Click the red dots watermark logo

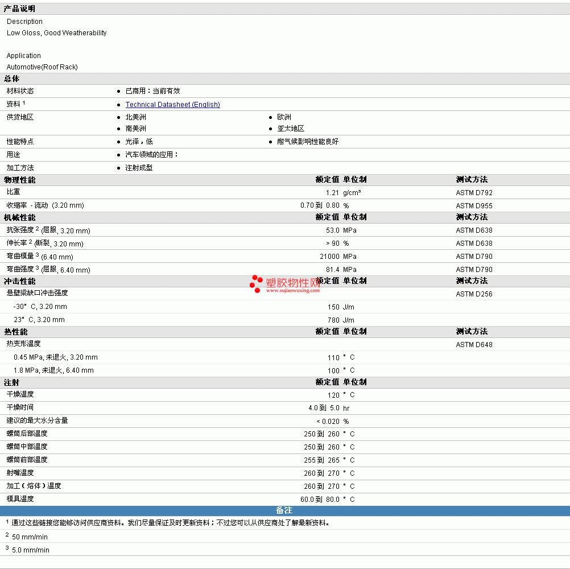point(255,283)
